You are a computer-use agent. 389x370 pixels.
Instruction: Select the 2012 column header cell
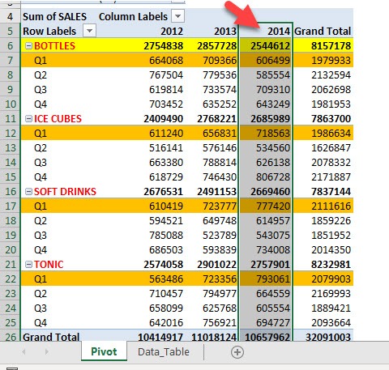172,31
